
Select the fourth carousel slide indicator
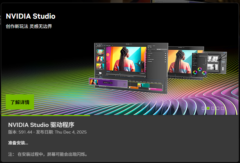coord(218,108)
